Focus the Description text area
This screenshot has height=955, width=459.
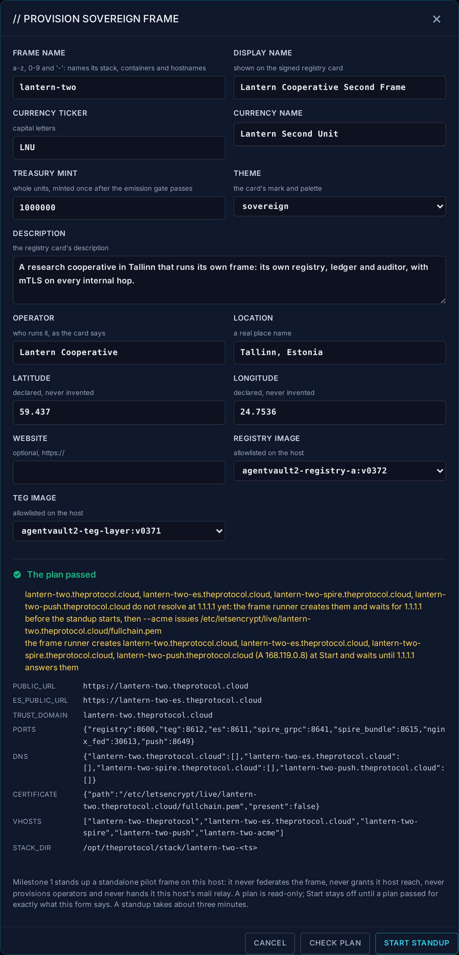[x=229, y=280]
